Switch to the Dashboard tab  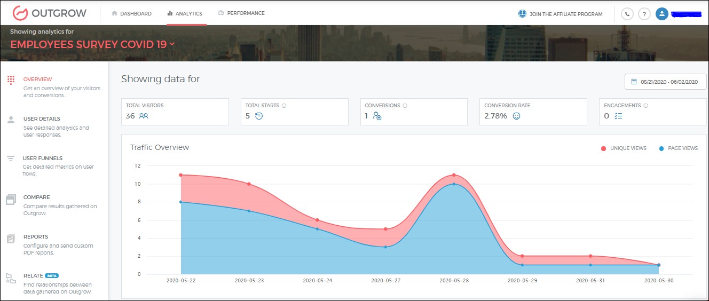(x=131, y=14)
